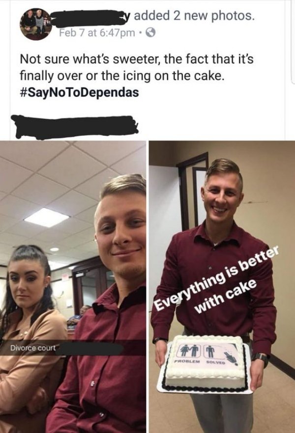Click the 'added 2 new photos' text
The image size is (295, 433).
(194, 16)
